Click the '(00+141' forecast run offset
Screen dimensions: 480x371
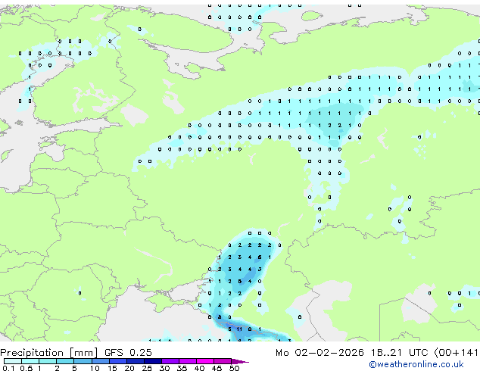pos(456,353)
